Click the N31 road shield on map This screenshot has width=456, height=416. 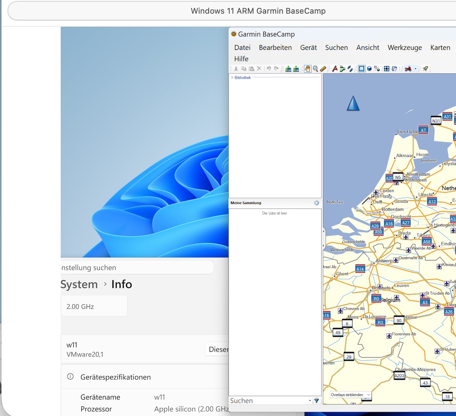436,121
